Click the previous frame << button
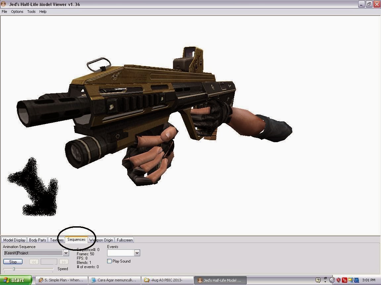 [x=34, y=262]
